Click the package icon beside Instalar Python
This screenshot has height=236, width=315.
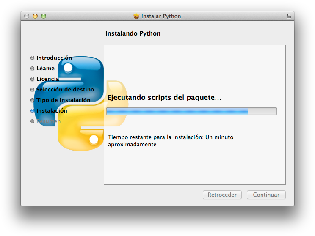click(136, 16)
